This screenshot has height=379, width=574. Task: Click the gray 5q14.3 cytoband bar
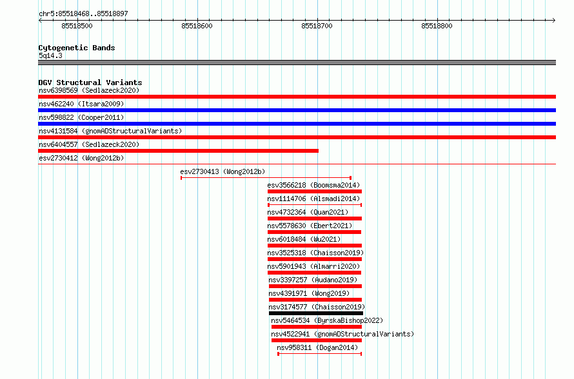[297, 63]
